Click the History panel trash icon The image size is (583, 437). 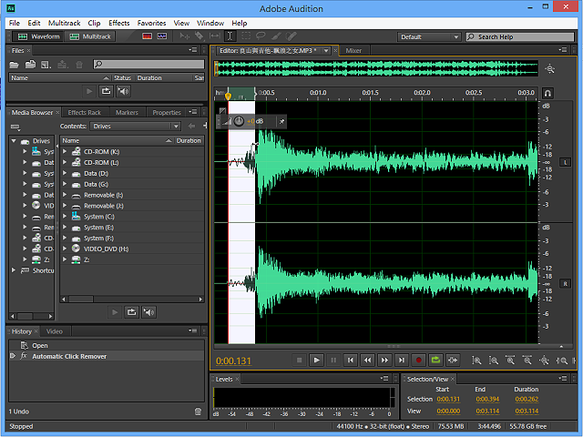(198, 412)
